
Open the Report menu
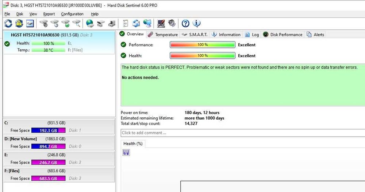pyautogui.click(x=49, y=14)
